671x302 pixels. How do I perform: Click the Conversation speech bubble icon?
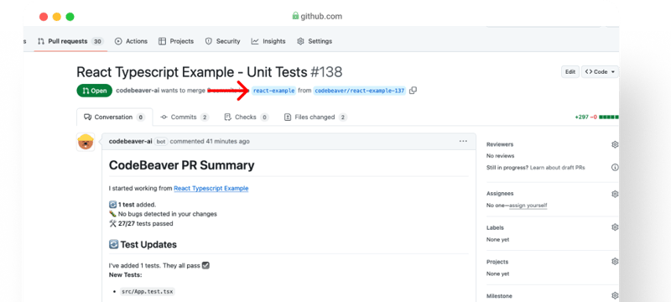[x=88, y=117]
